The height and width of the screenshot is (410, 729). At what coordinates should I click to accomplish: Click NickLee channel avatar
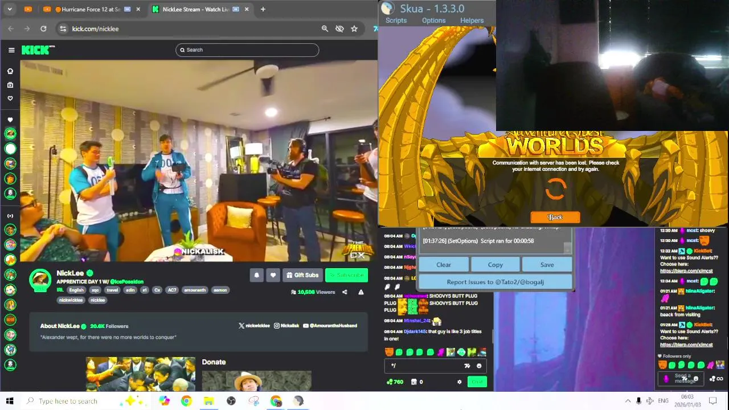40,279
